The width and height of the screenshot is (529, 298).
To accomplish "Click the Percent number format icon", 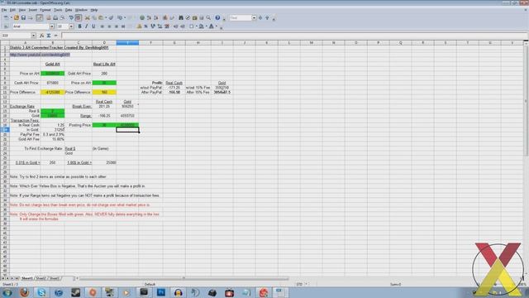I will click(x=145, y=26).
